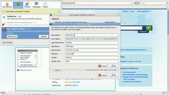Open Web Application Security Testing collection
The image size is (169, 95).
[135, 74]
